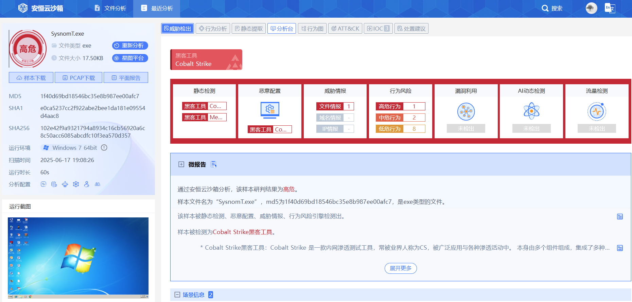This screenshot has height=302, width=632.
Task: Click the 恶意配置 monitor gear icon
Action: pyautogui.click(x=270, y=110)
